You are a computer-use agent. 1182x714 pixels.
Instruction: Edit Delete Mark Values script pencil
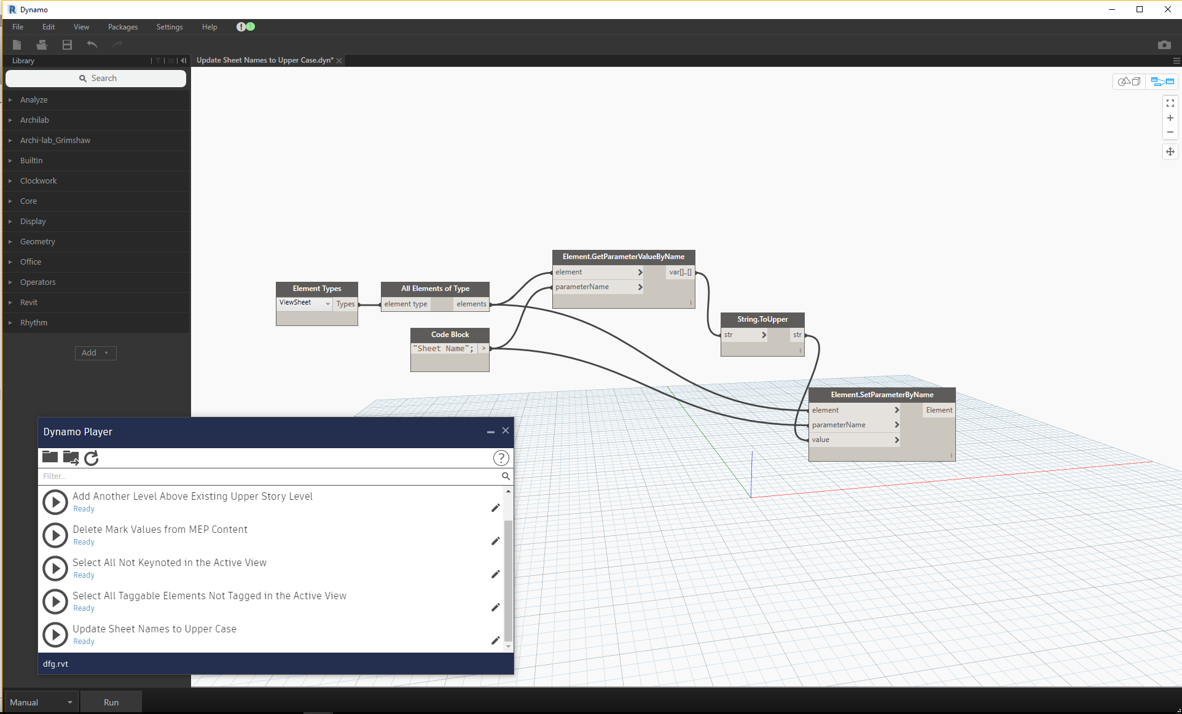coord(495,541)
